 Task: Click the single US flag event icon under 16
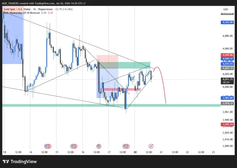[x=99, y=146]
